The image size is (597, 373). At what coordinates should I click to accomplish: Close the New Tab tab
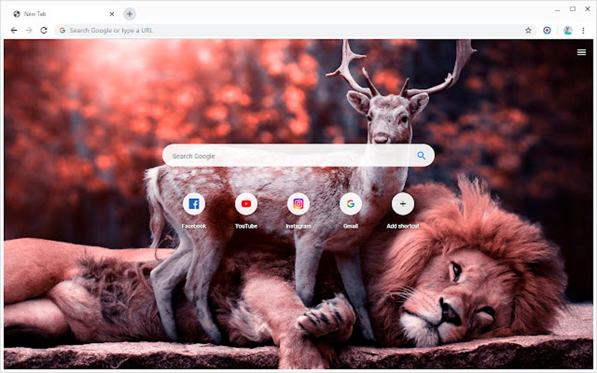(111, 13)
